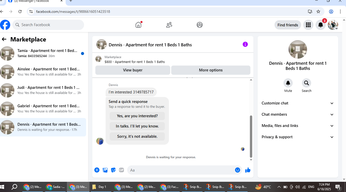Open the GIF picker
The image size is (346, 192).
pos(121,170)
